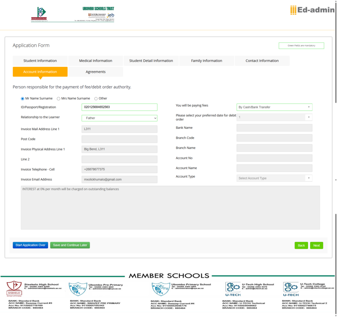The image size is (337, 317).
Task: Click the Ubombo Primary School name text
Action: pyautogui.click(x=191, y=284)
